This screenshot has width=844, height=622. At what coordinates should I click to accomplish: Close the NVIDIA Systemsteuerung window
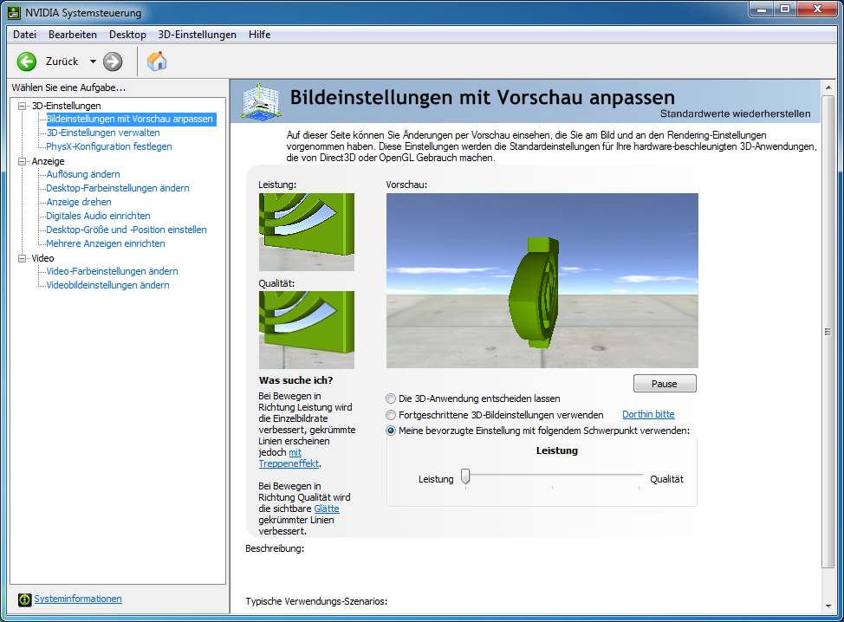tap(818, 10)
